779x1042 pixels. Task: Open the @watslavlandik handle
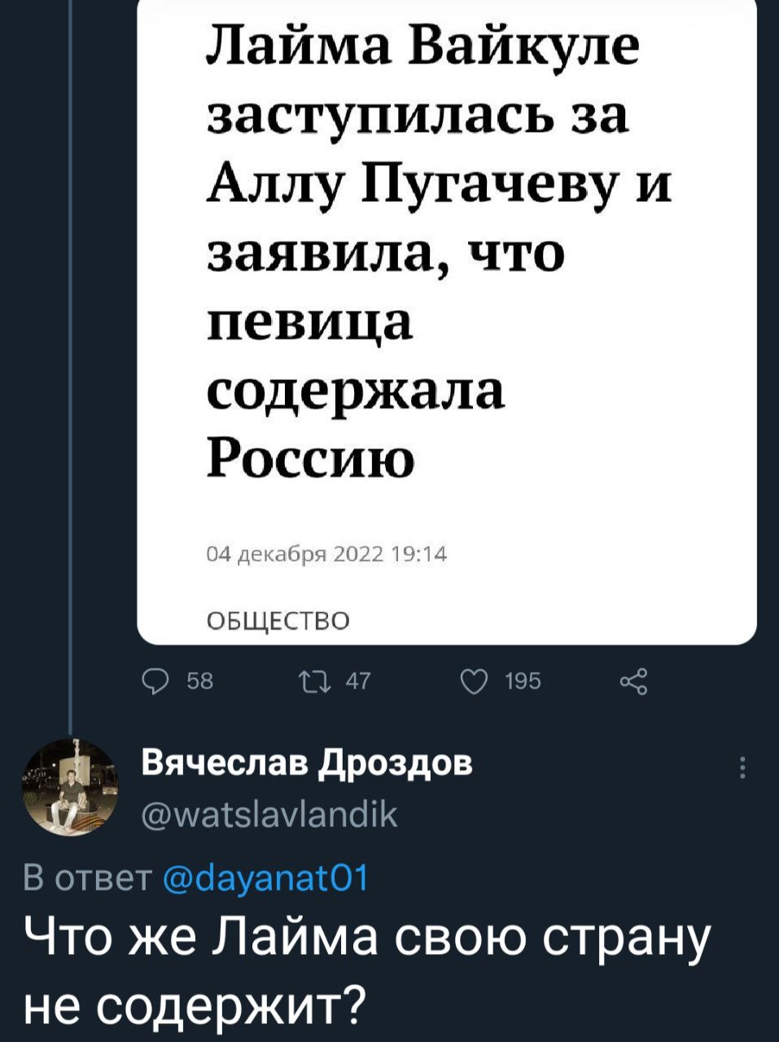[269, 813]
